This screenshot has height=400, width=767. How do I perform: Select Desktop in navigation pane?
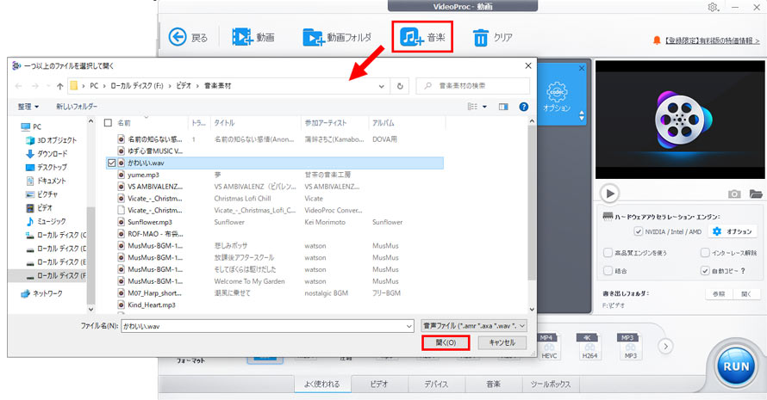(52, 167)
